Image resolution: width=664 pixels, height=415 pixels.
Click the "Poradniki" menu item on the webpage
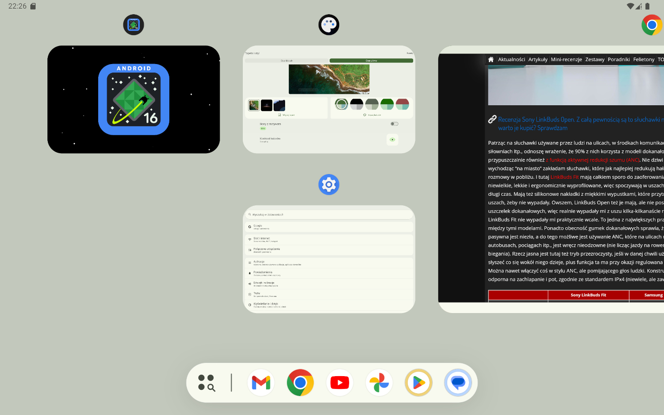618,59
